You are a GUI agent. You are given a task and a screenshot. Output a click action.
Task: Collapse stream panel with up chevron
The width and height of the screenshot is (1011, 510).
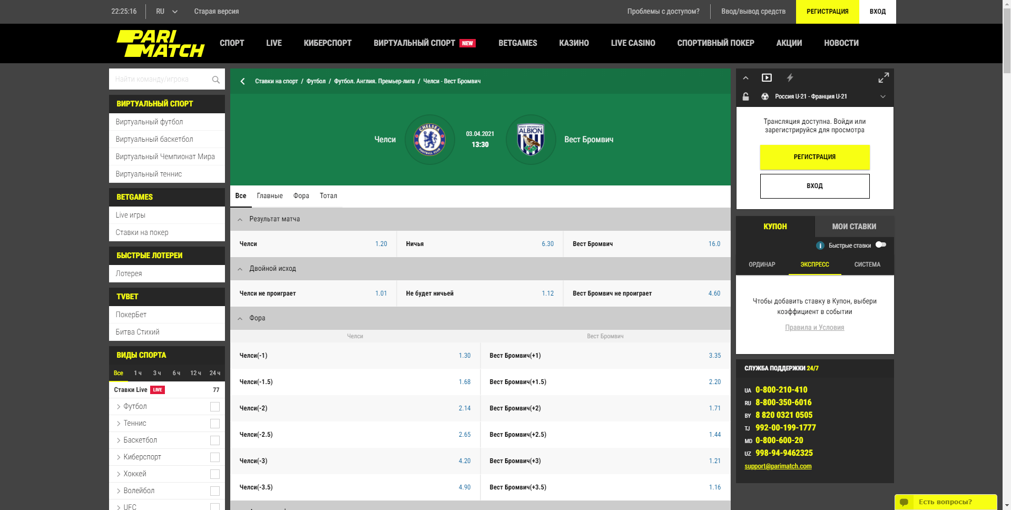tap(745, 78)
